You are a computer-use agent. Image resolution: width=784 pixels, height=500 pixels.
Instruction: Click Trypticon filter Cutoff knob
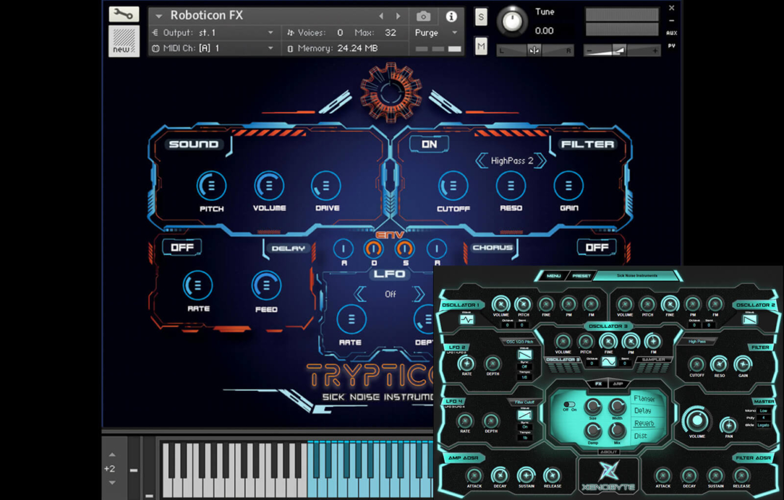pos(453,186)
